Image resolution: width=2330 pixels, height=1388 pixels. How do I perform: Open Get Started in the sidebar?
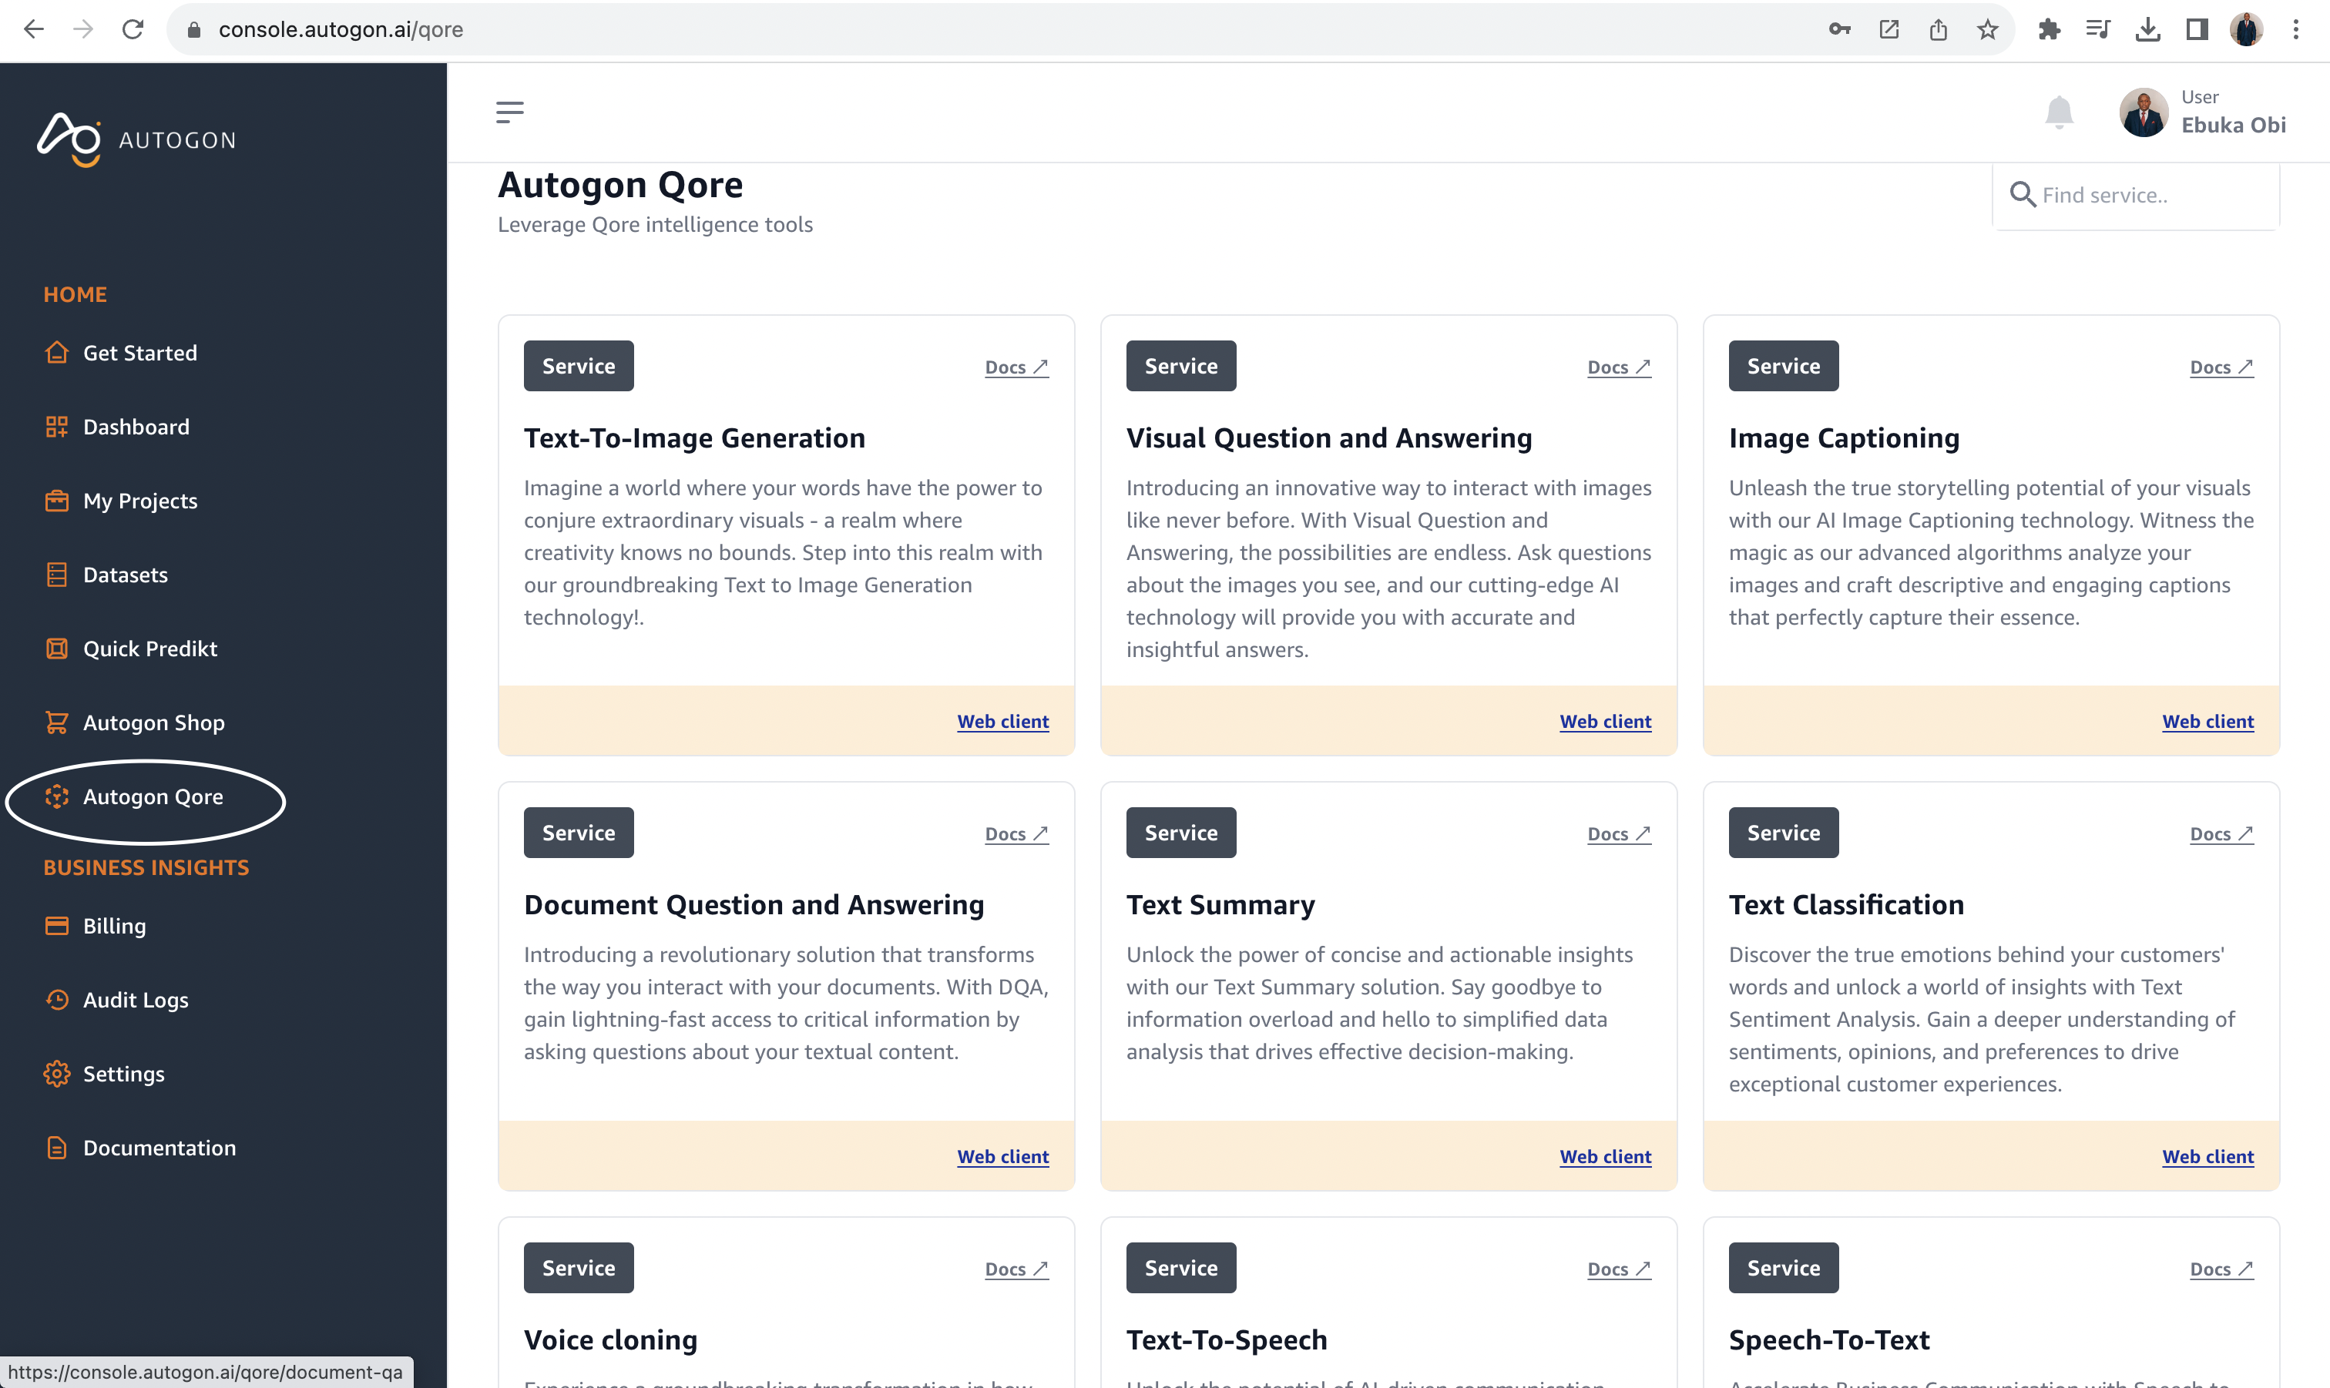point(140,353)
